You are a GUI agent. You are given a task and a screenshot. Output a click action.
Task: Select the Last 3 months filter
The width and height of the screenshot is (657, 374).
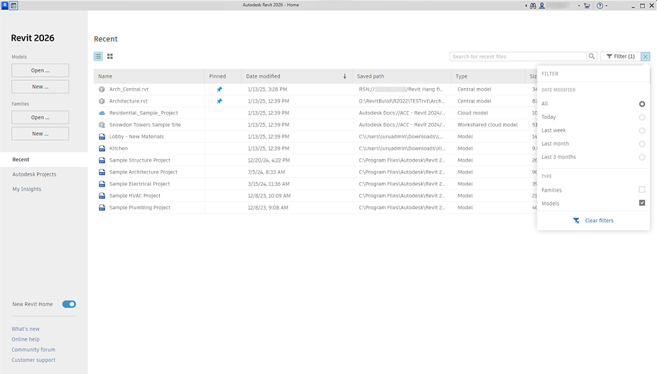click(642, 157)
